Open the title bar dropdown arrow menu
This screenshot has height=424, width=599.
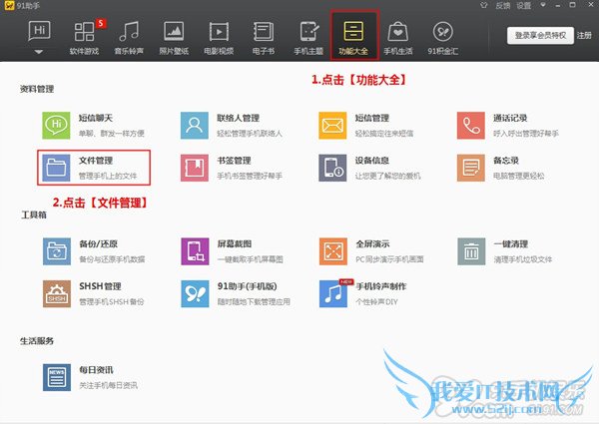coord(543,5)
